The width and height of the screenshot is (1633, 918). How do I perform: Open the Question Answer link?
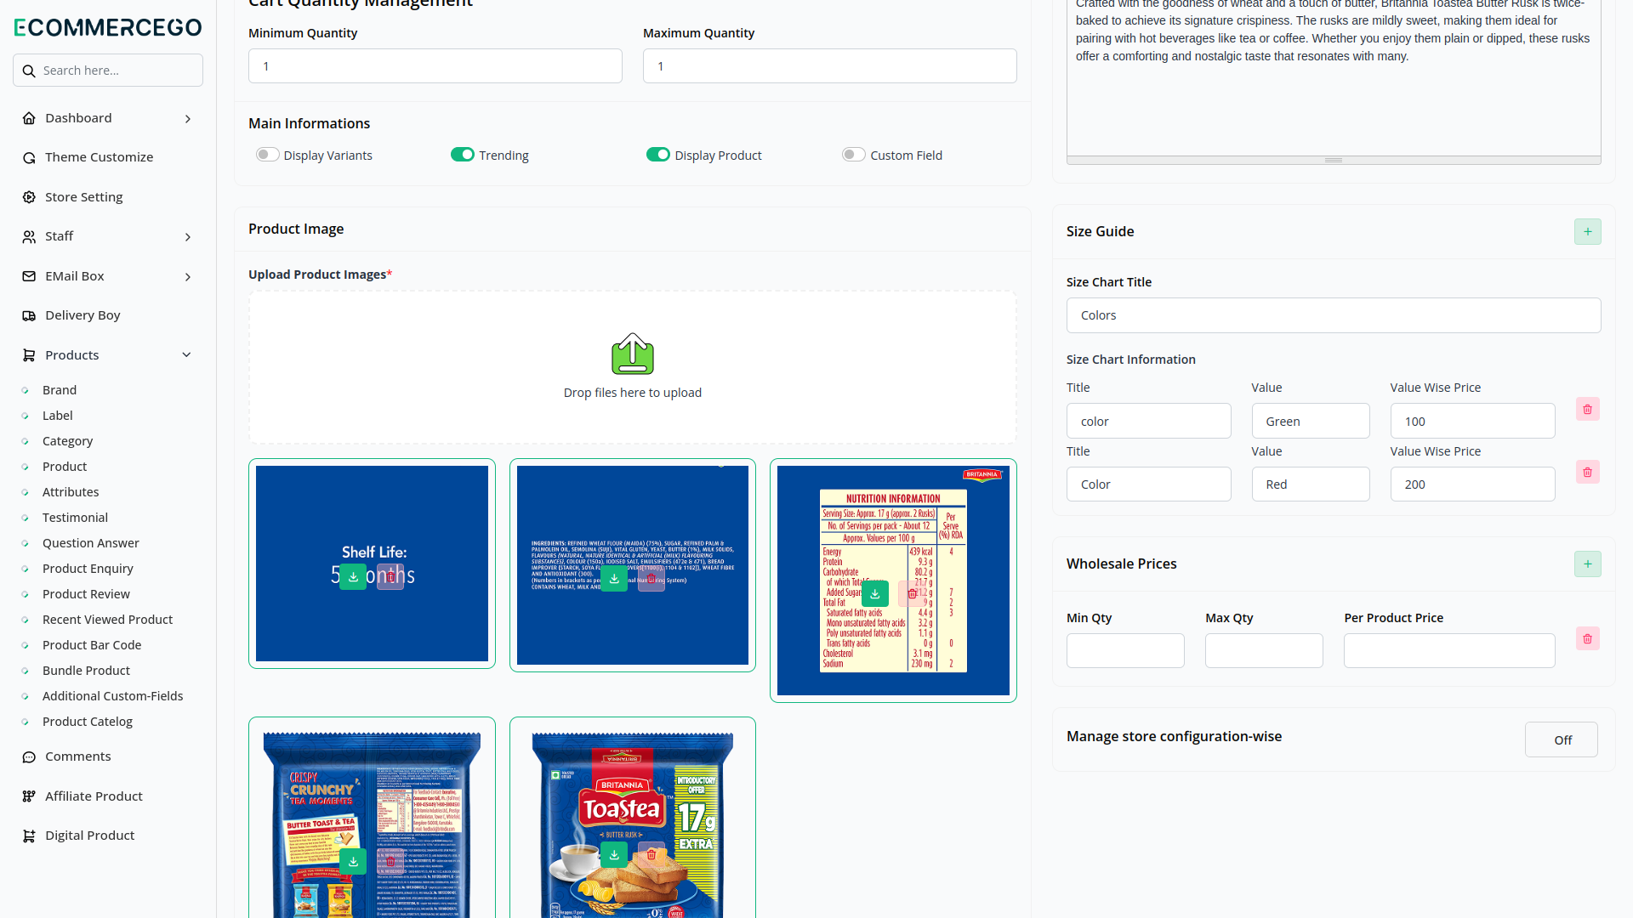point(91,543)
